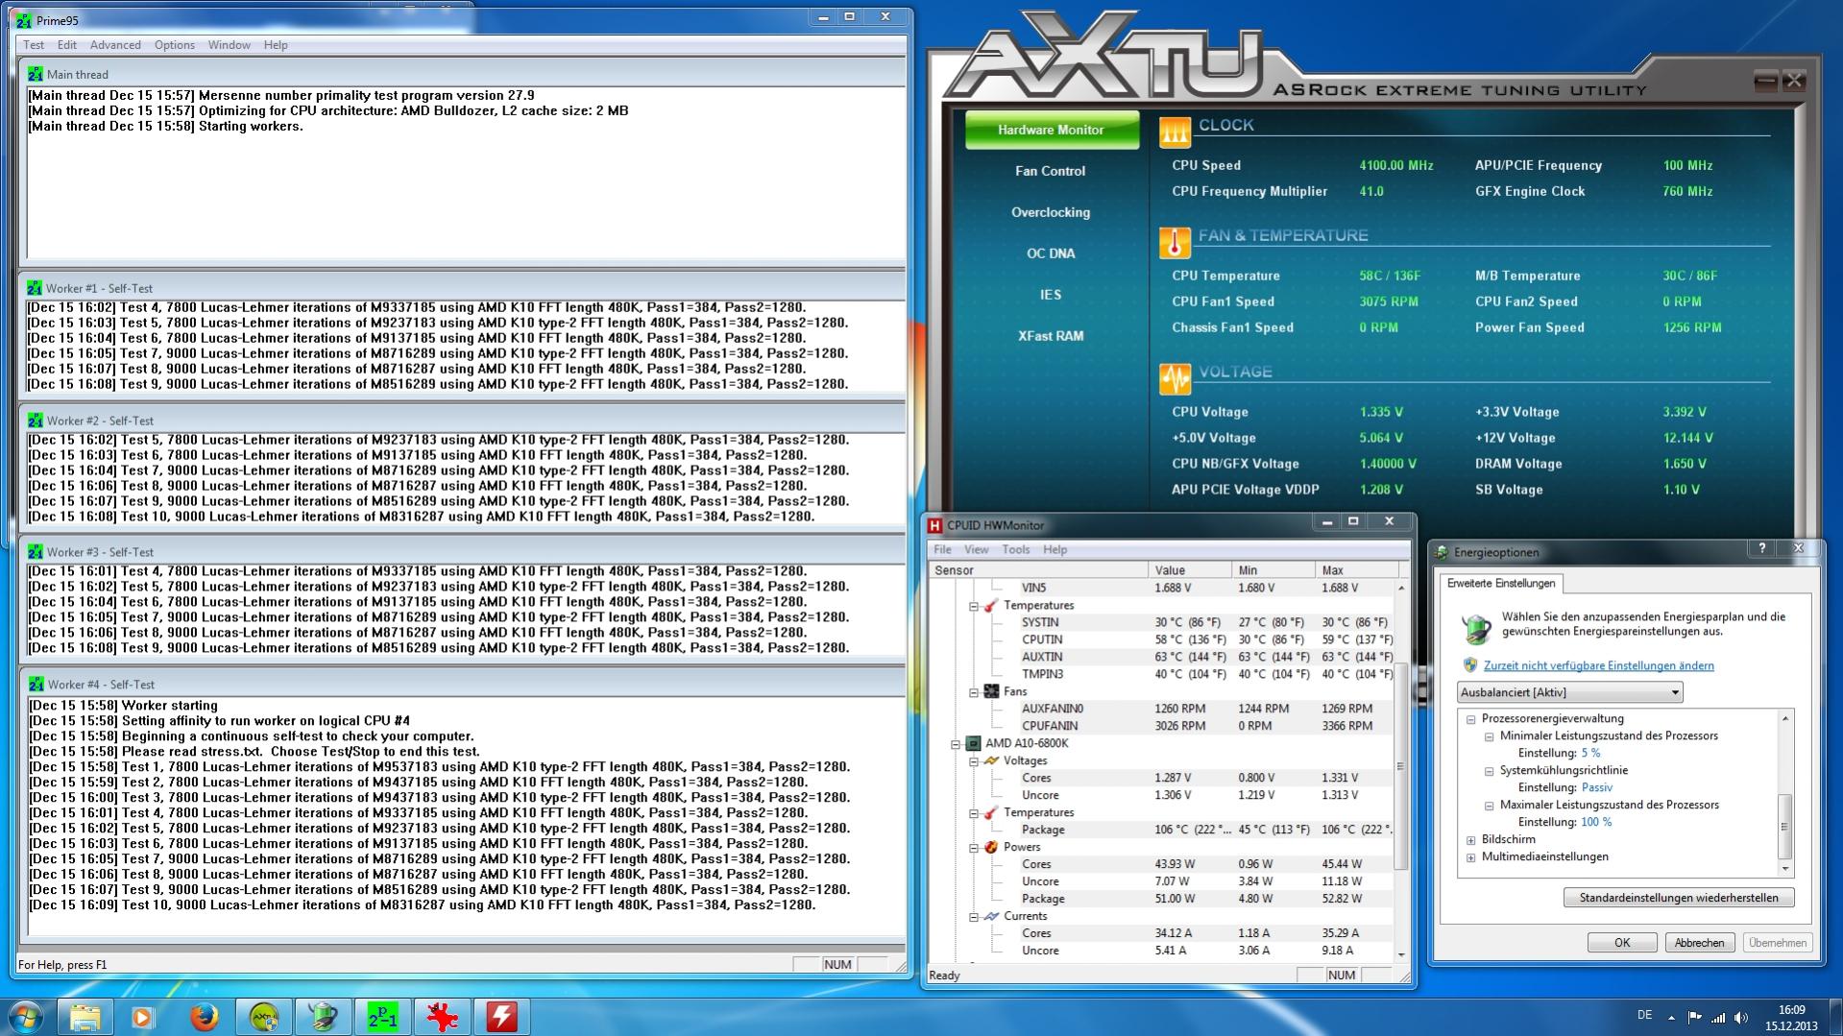The image size is (1843, 1036).
Task: Show hidden system tray icons arrow
Action: coord(1671,1018)
